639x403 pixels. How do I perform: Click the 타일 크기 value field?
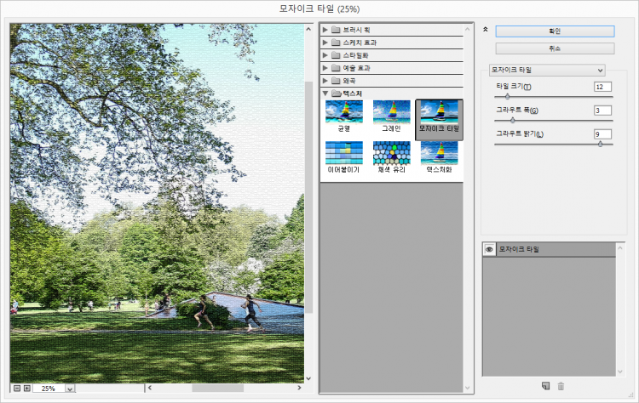602,87
